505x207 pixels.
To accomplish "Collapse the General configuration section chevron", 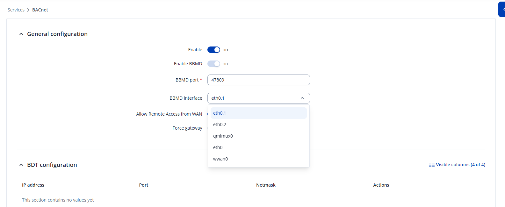I will click(x=21, y=34).
